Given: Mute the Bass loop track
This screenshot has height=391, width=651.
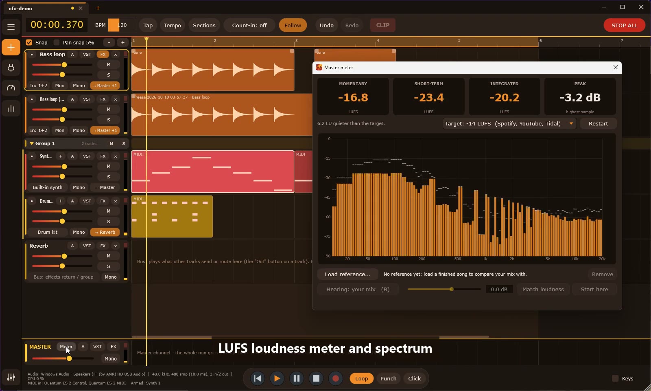Looking at the screenshot, I should (109, 64).
